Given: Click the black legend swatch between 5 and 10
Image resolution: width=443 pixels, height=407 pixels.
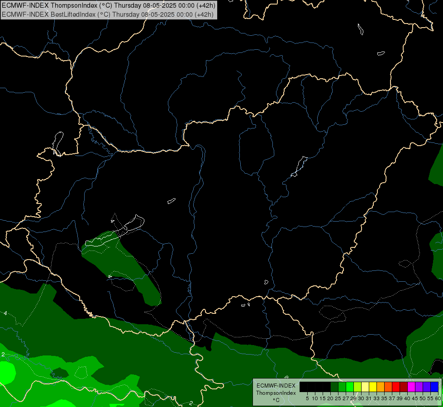Looking at the screenshot, I should [x=311, y=387].
